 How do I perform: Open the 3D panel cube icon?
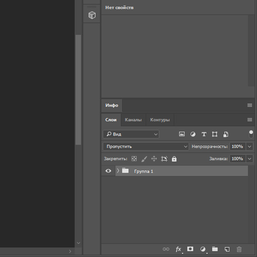[x=92, y=15]
